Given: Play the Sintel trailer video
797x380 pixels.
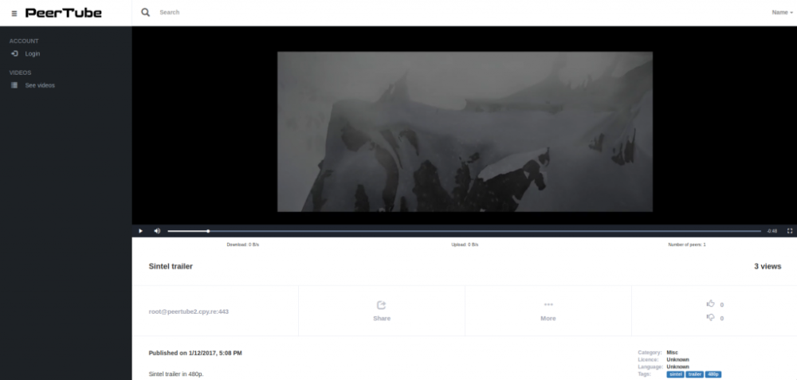Looking at the screenshot, I should [141, 231].
